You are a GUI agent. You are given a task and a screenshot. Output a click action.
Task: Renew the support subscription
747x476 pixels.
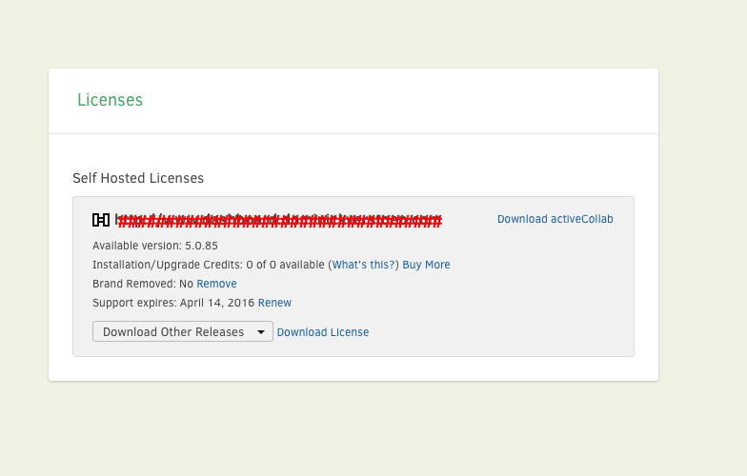coord(274,303)
